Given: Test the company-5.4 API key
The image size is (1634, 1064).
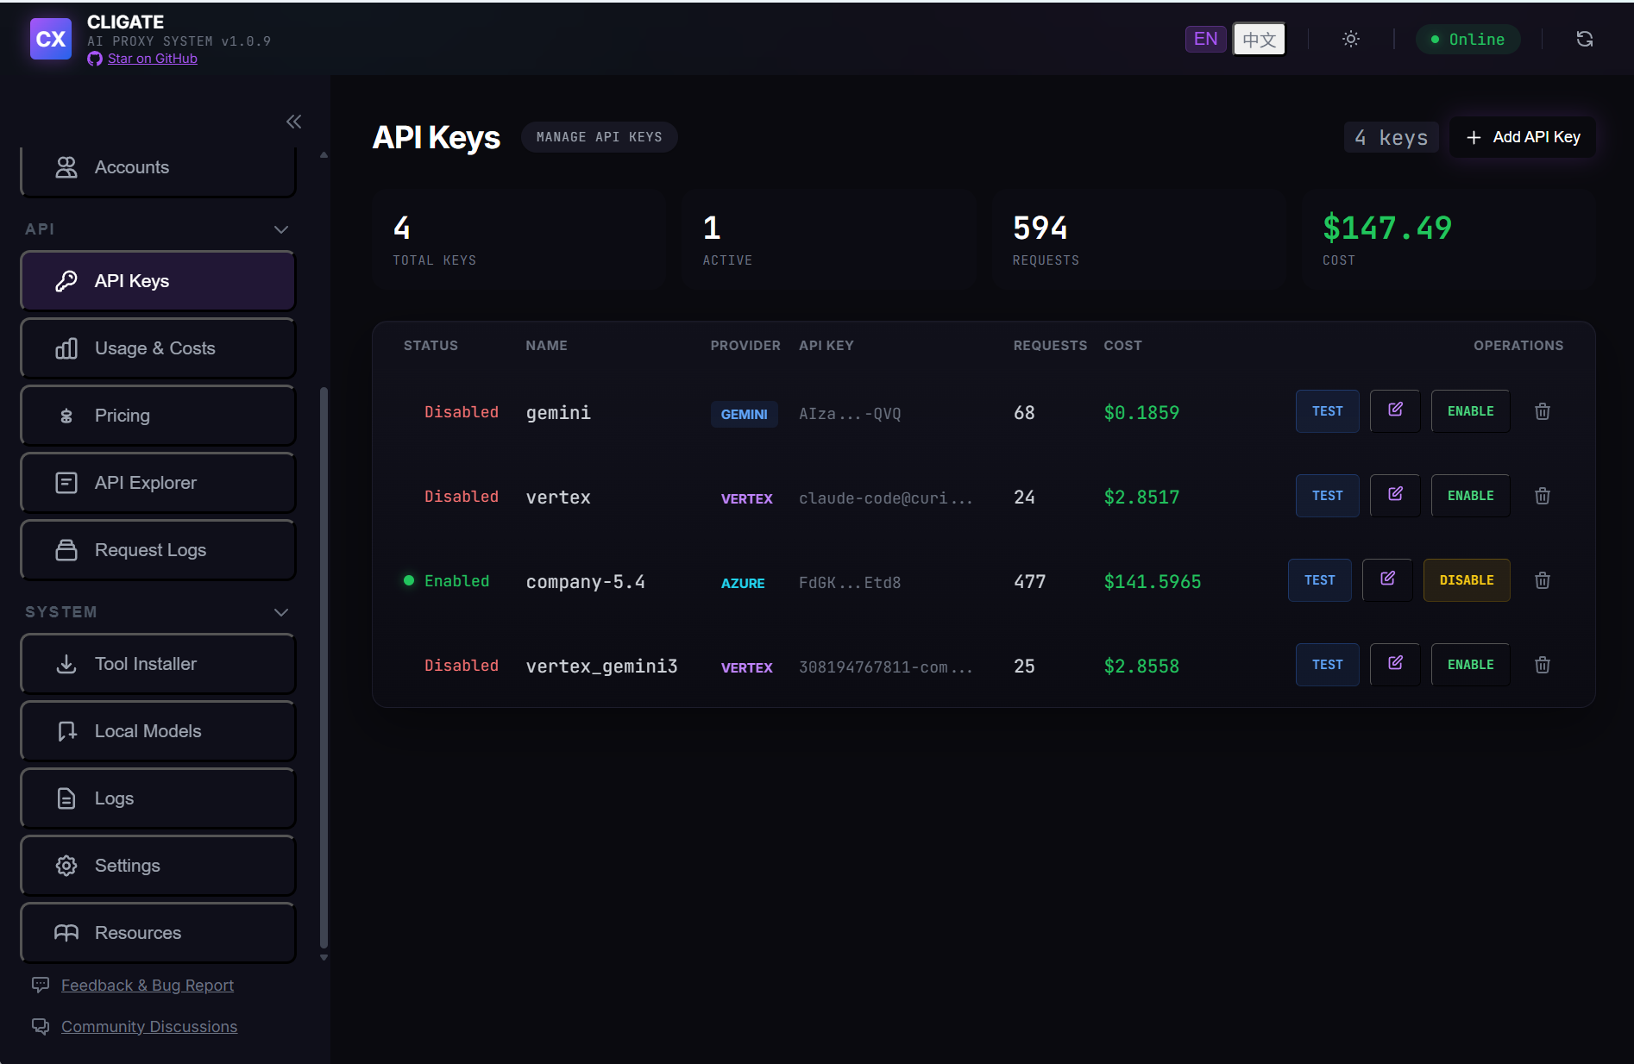Looking at the screenshot, I should 1319,580.
